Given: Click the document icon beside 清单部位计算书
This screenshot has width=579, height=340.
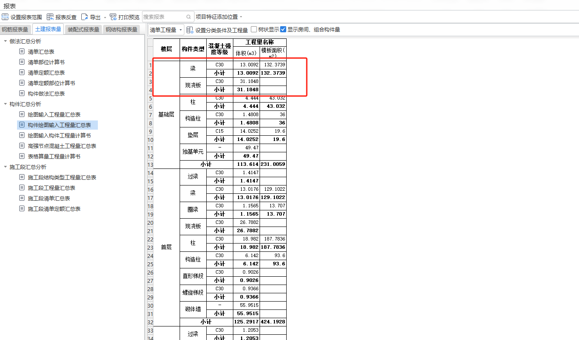Looking at the screenshot, I should pyautogui.click(x=22, y=62).
